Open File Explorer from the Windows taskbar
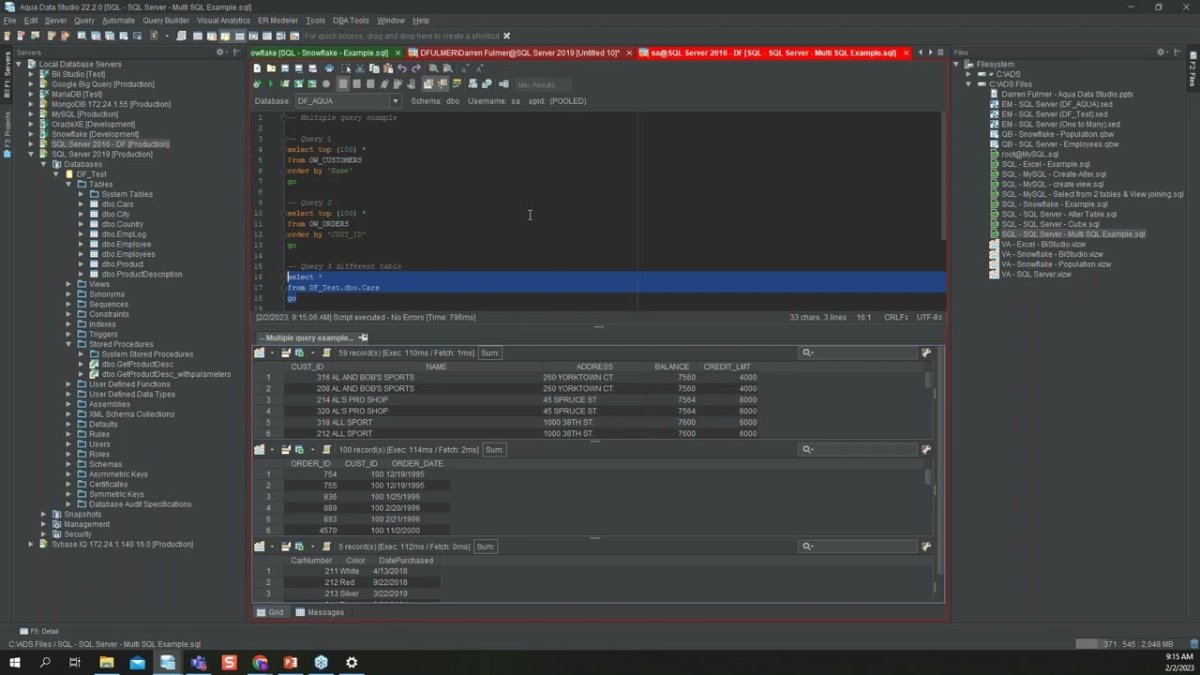This screenshot has height=675, width=1200. pos(107,662)
